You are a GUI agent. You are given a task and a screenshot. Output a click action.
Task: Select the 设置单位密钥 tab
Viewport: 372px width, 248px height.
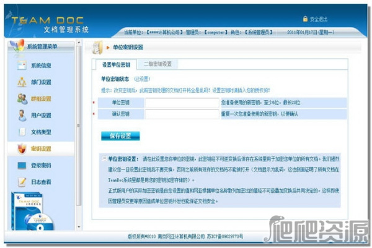point(115,64)
